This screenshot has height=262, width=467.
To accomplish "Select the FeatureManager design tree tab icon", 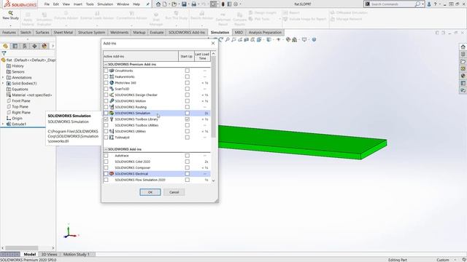I will point(5,46).
